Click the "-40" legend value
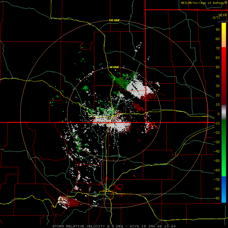The height and width of the screenshot is (228, 228). (x=217, y=151)
